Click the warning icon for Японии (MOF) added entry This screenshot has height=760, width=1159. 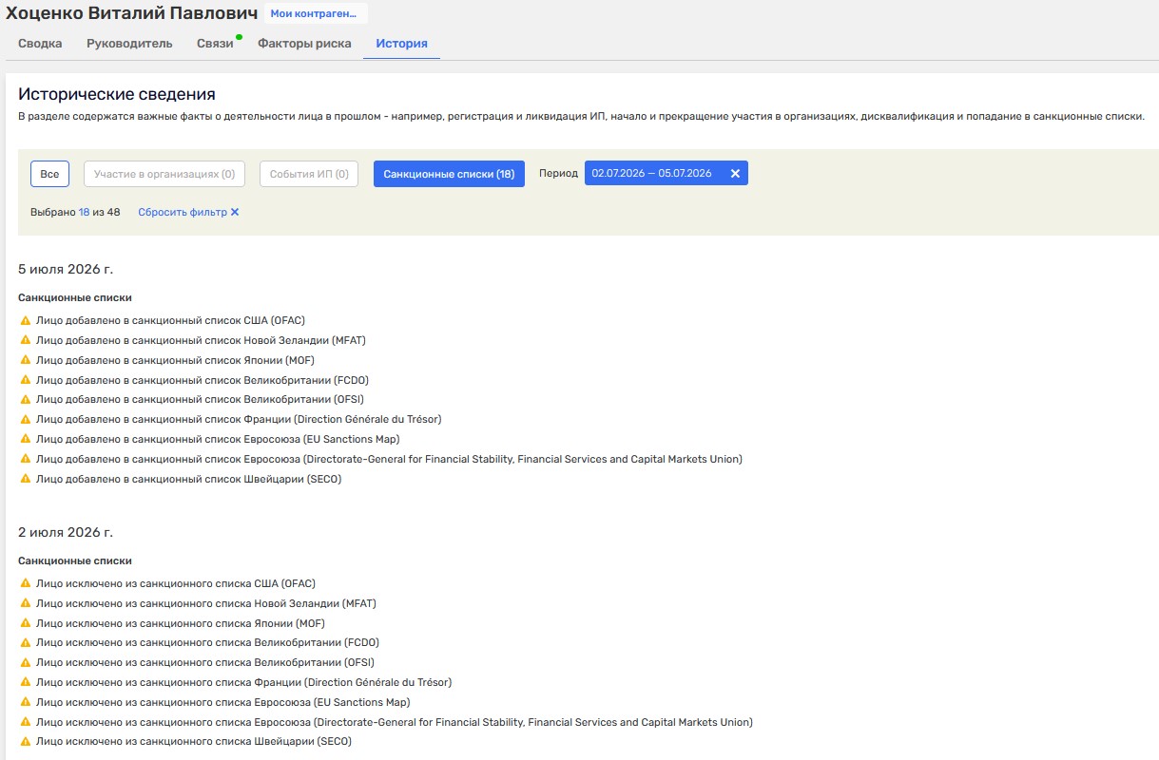tap(26, 360)
